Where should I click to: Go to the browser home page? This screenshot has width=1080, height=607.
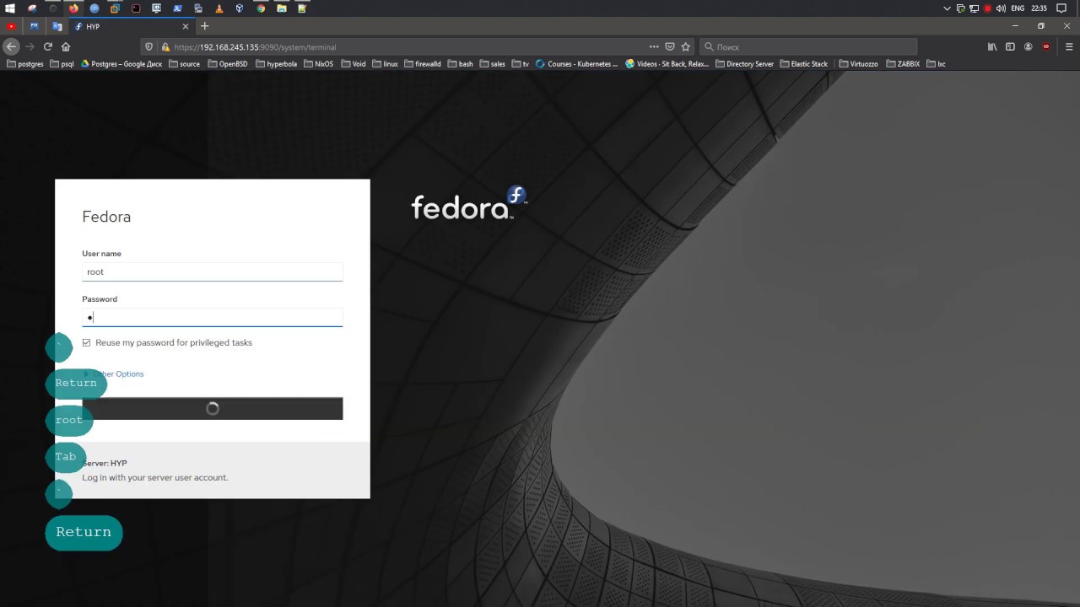(x=66, y=46)
